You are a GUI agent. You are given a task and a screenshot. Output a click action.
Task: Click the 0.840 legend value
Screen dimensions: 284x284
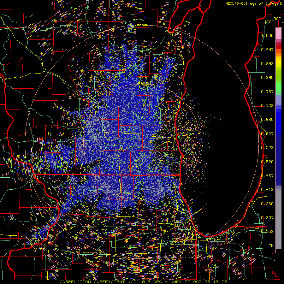pyautogui.click(x=267, y=78)
